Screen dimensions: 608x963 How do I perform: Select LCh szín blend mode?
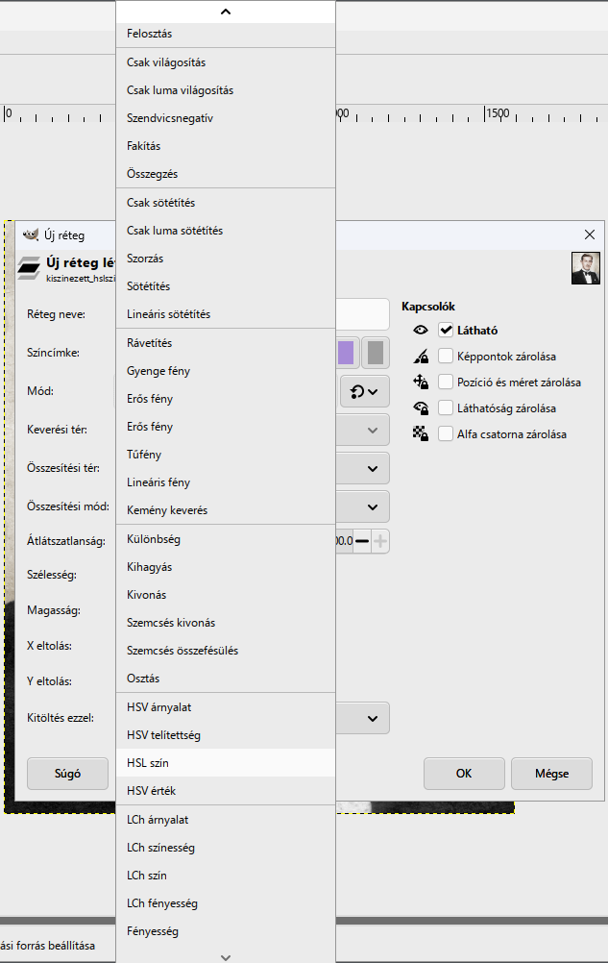226,876
